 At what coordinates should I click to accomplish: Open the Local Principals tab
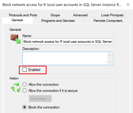112,15
